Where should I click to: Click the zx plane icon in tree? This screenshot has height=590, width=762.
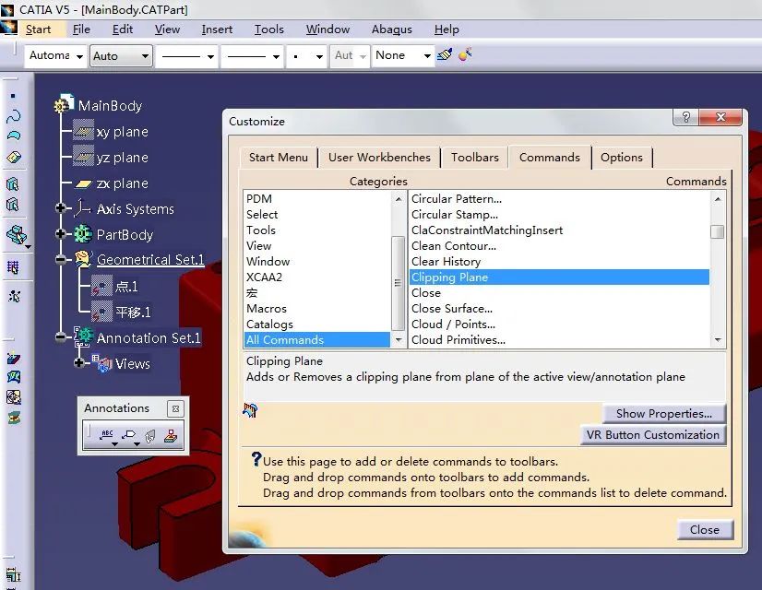[83, 183]
